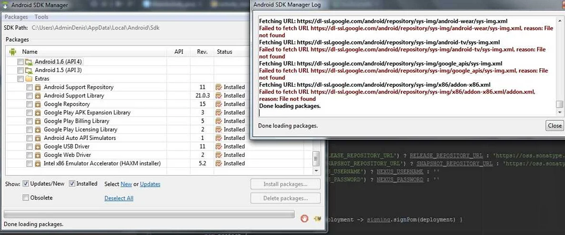Click the show log window icon

pos(317,218)
